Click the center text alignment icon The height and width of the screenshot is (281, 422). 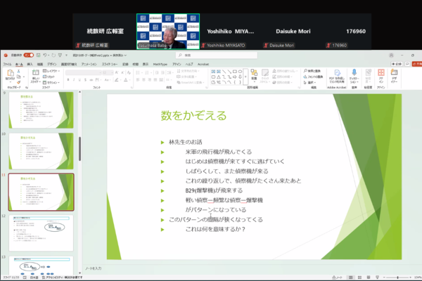click(x=143, y=79)
